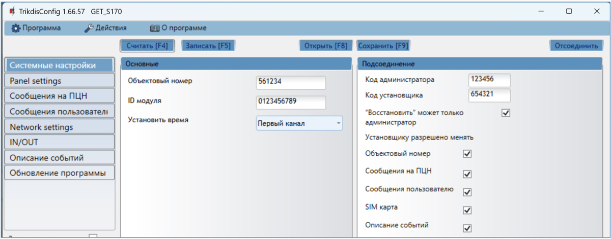Click the ID модуля input field
This screenshot has height=239, width=611.
point(291,101)
